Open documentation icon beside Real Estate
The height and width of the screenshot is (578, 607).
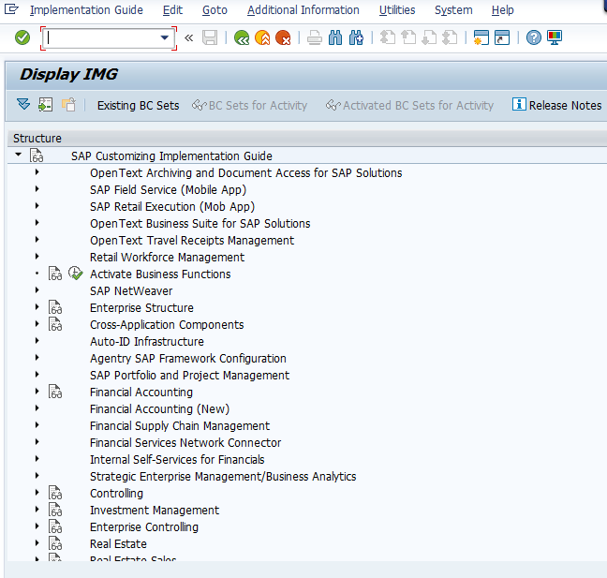55,543
